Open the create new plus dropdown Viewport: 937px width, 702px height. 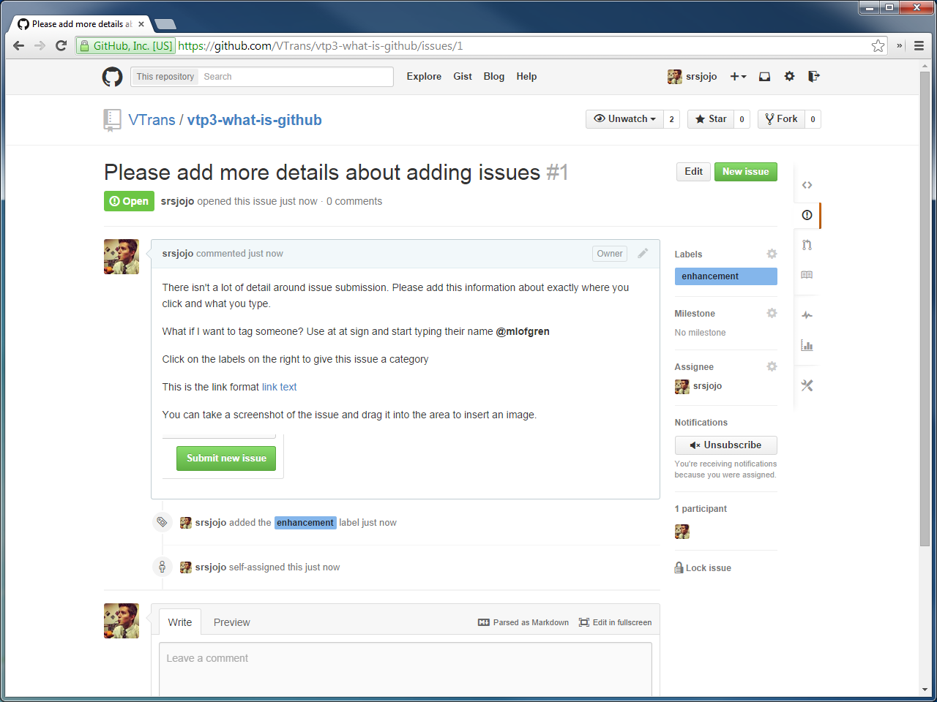click(x=738, y=76)
